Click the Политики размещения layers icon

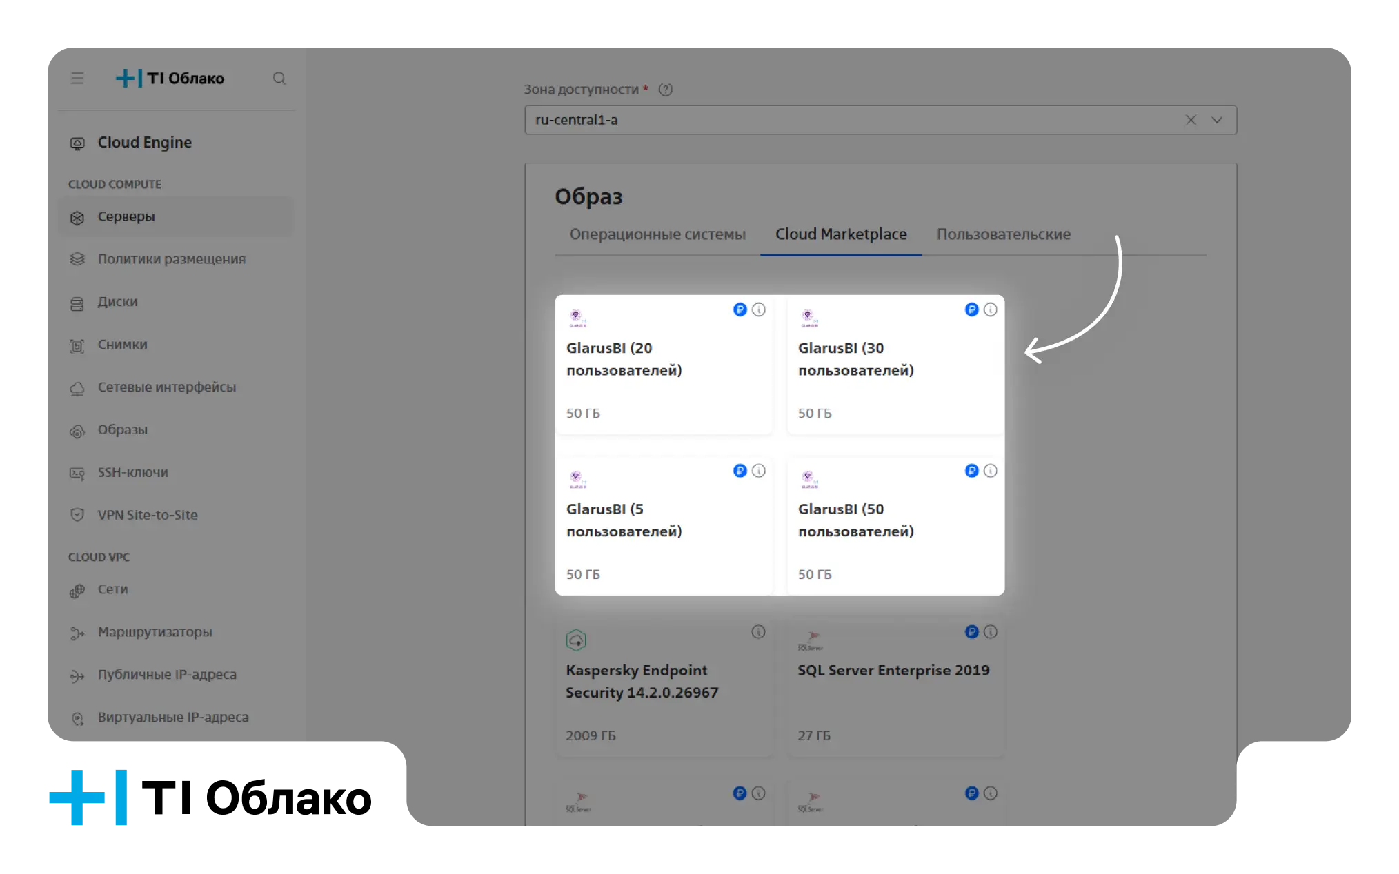pyautogui.click(x=77, y=260)
